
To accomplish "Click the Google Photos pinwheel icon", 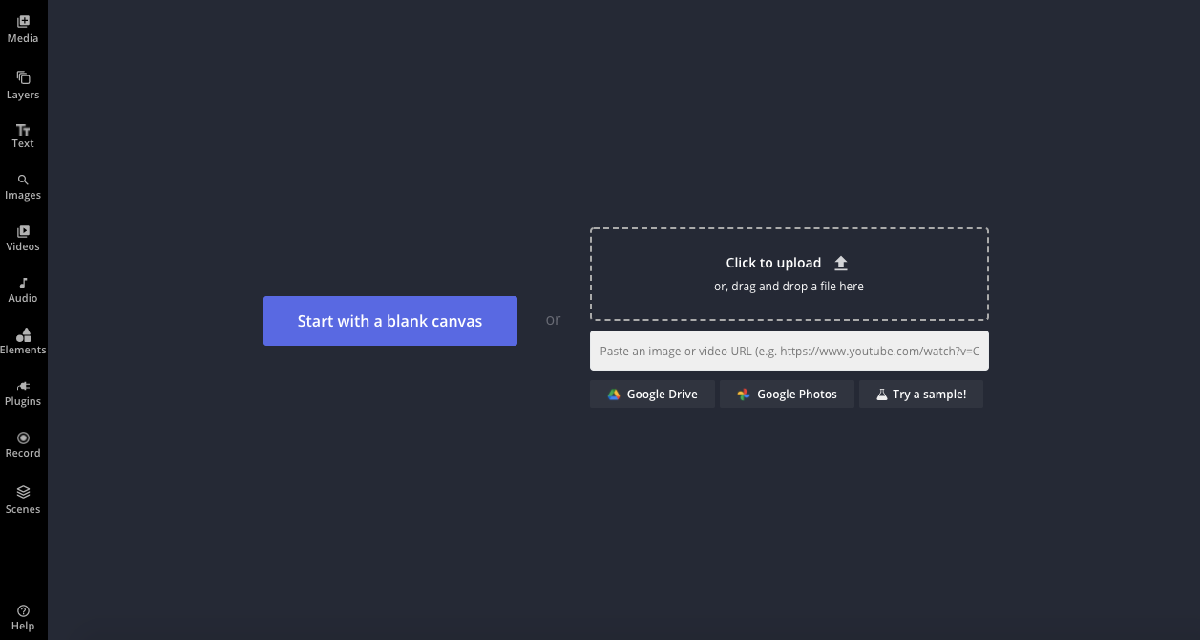I will point(744,395).
